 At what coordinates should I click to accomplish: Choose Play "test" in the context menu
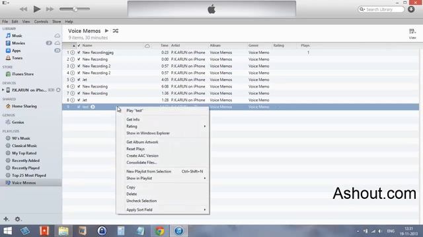pyautogui.click(x=163, y=111)
